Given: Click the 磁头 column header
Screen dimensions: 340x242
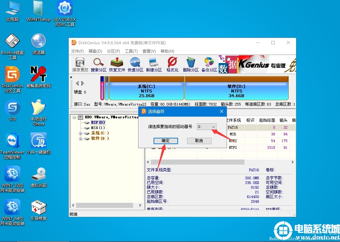Looking at the screenshot, I should coord(283,120).
